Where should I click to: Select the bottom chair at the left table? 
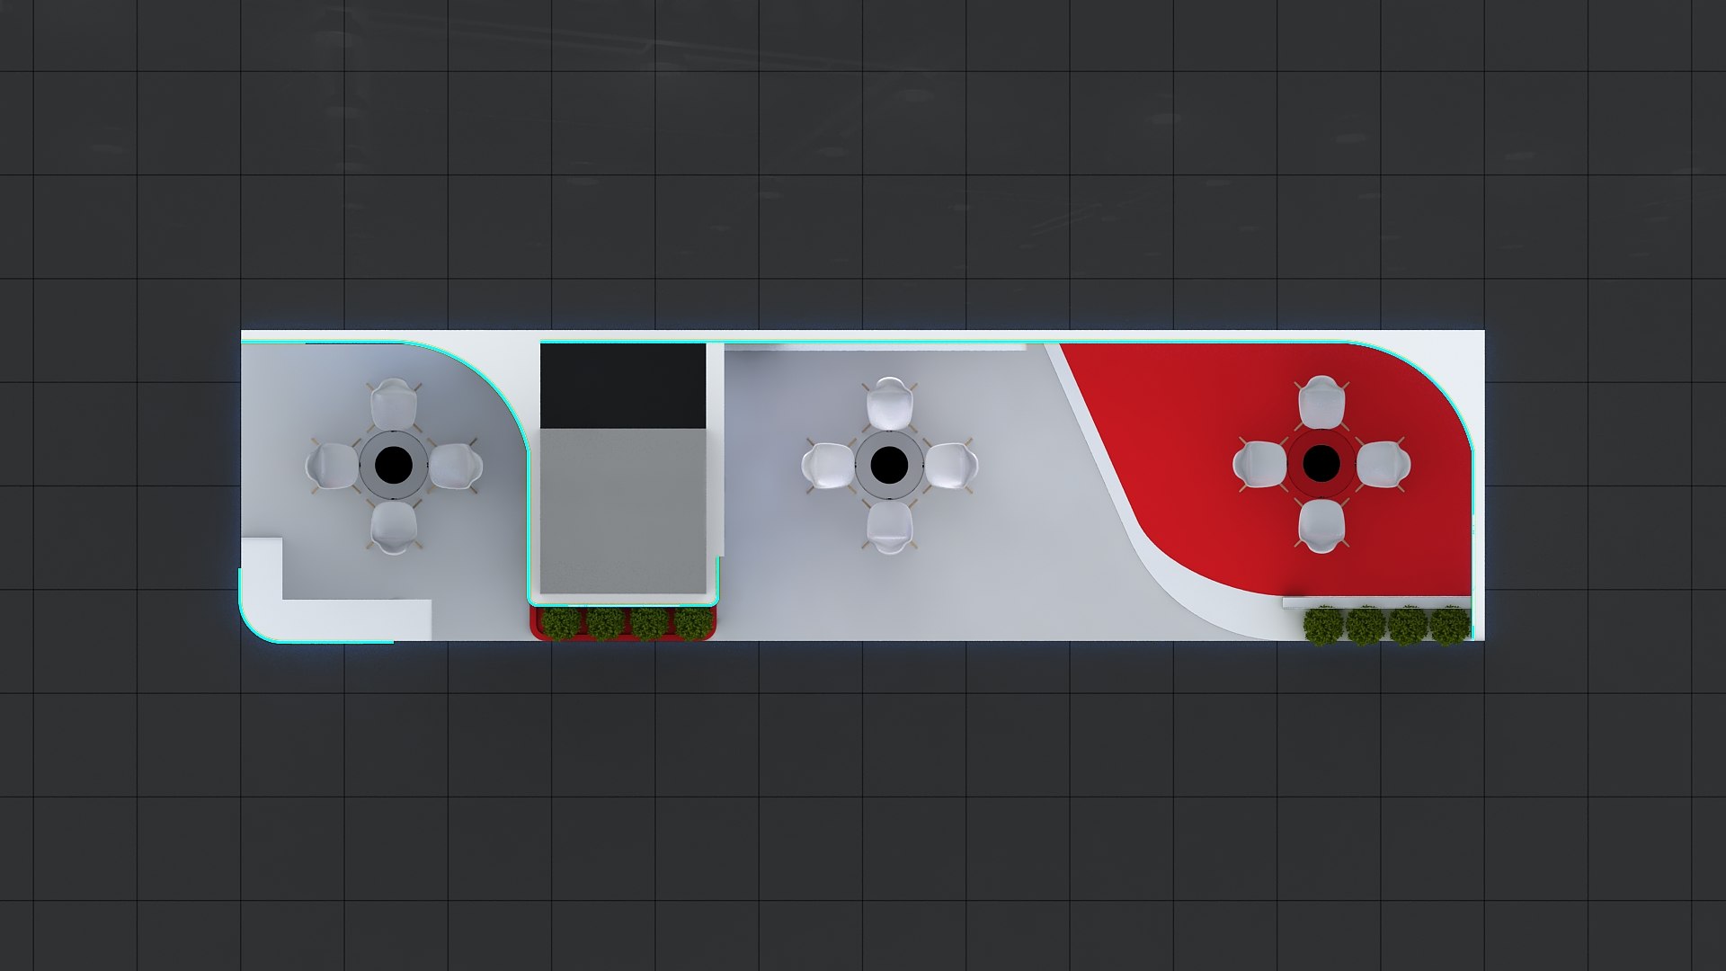[394, 527]
